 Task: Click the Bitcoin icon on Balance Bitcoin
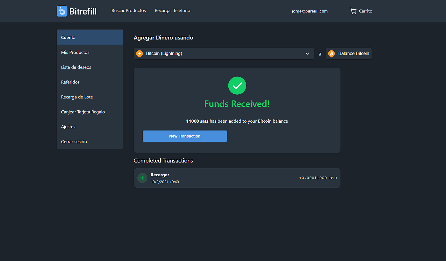click(x=331, y=53)
